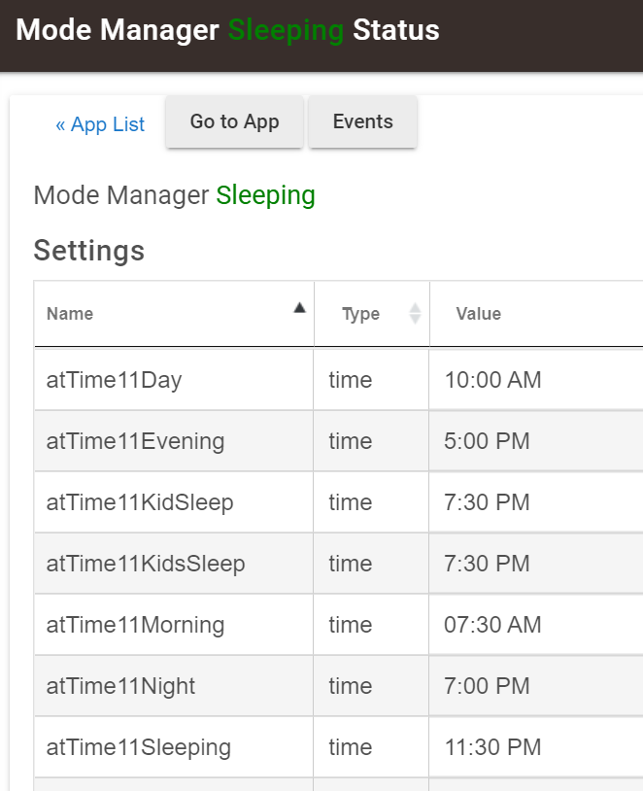Click the atTime11KidsSleep name cell
643x791 pixels.
pos(174,564)
